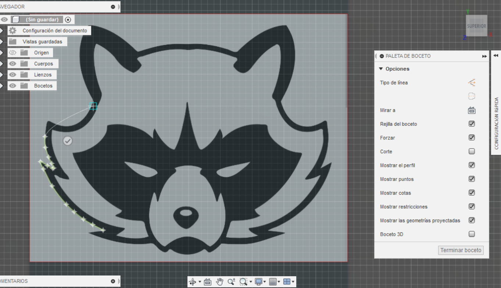The height and width of the screenshot is (288, 501).
Task: Uncheck Mostrar puntos checkbox
Action: pos(472,179)
